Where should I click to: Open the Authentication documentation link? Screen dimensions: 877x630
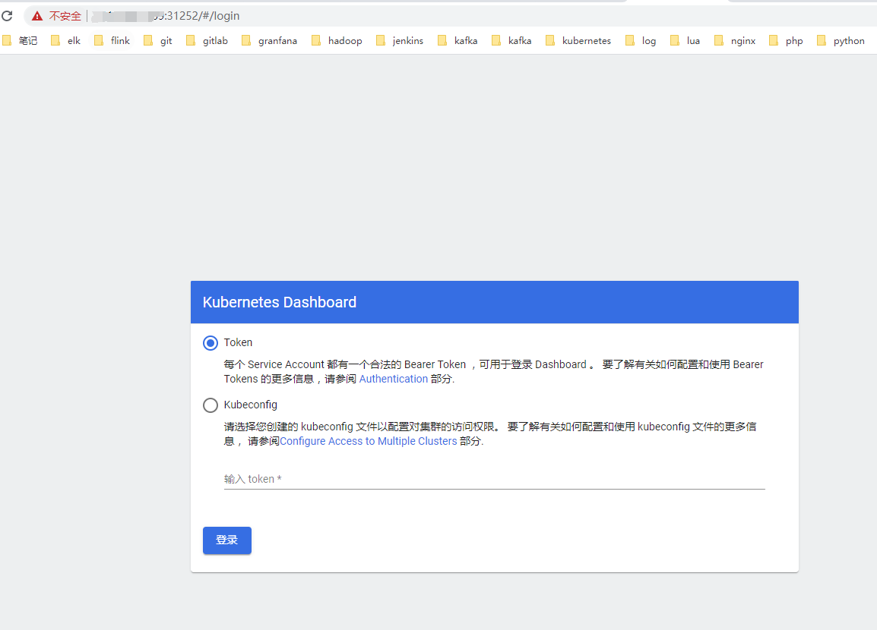pos(393,379)
